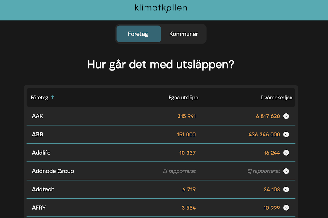Click the AAK company name

[x=37, y=116]
